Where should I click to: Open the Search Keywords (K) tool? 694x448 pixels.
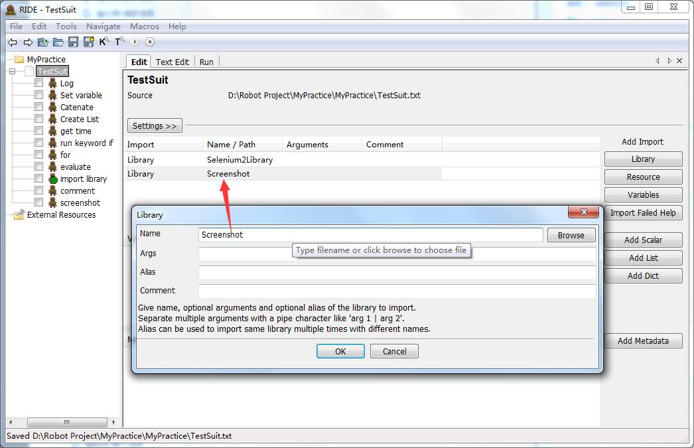click(x=104, y=42)
